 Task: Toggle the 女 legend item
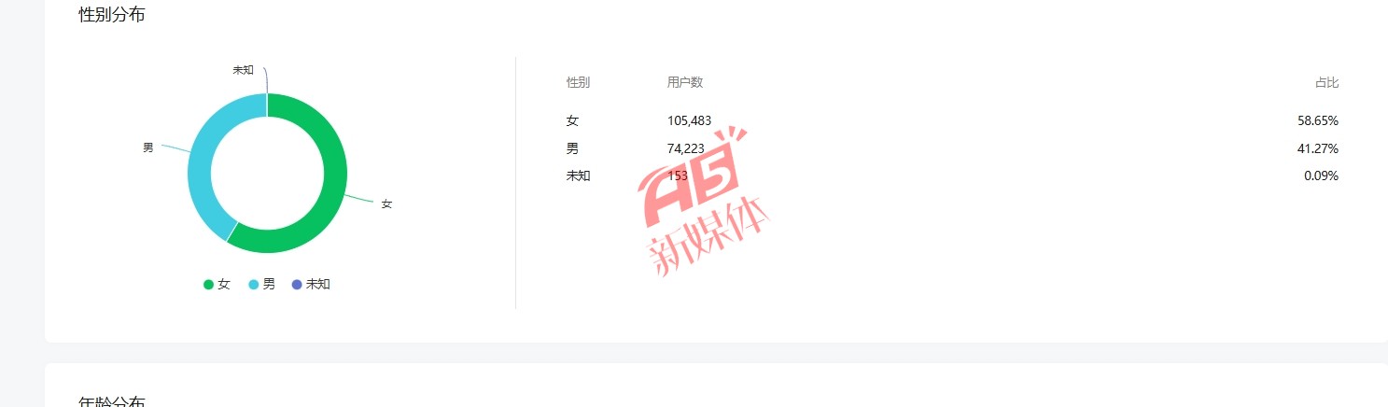tap(217, 285)
